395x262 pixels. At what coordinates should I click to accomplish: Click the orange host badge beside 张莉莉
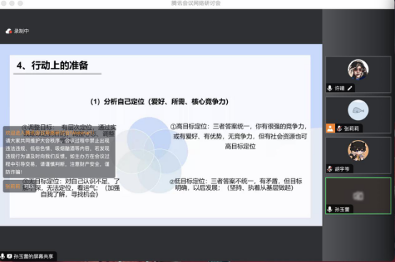[x=330, y=129]
